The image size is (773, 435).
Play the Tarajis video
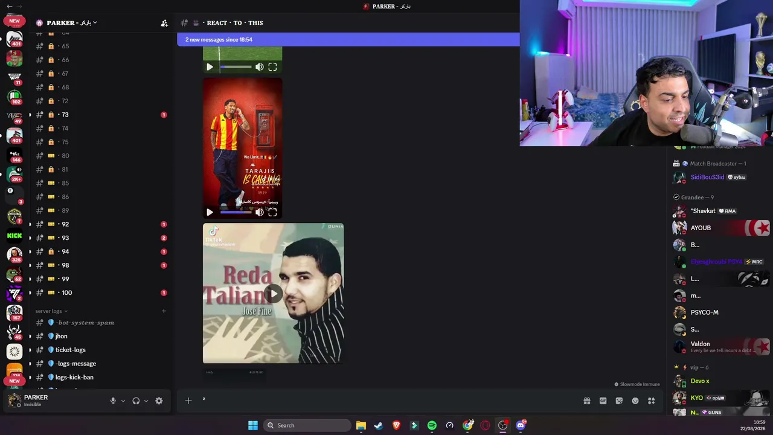pos(210,212)
